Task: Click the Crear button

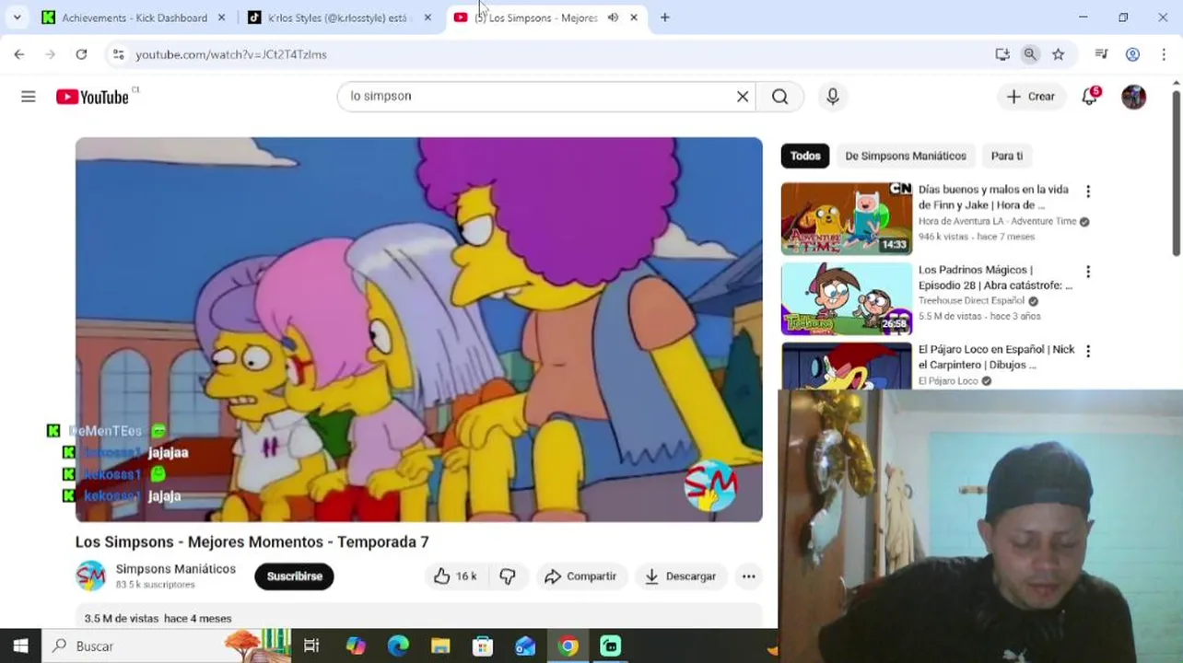Action: pos(1031,97)
